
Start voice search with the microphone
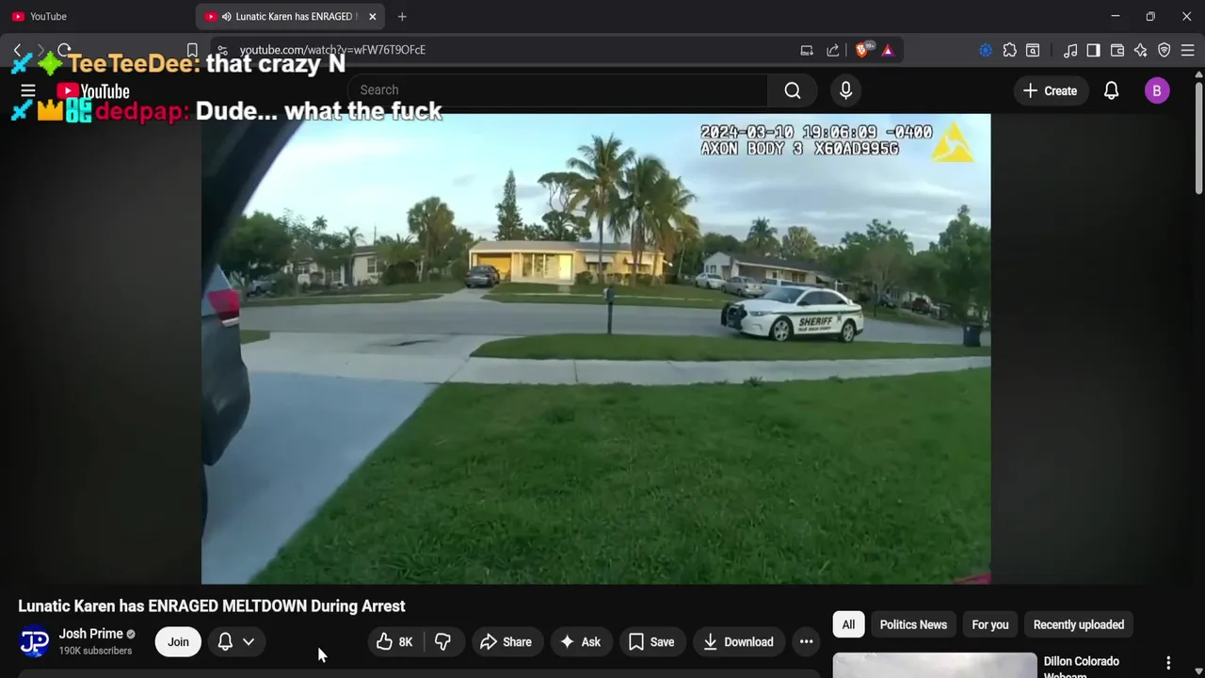[845, 90]
